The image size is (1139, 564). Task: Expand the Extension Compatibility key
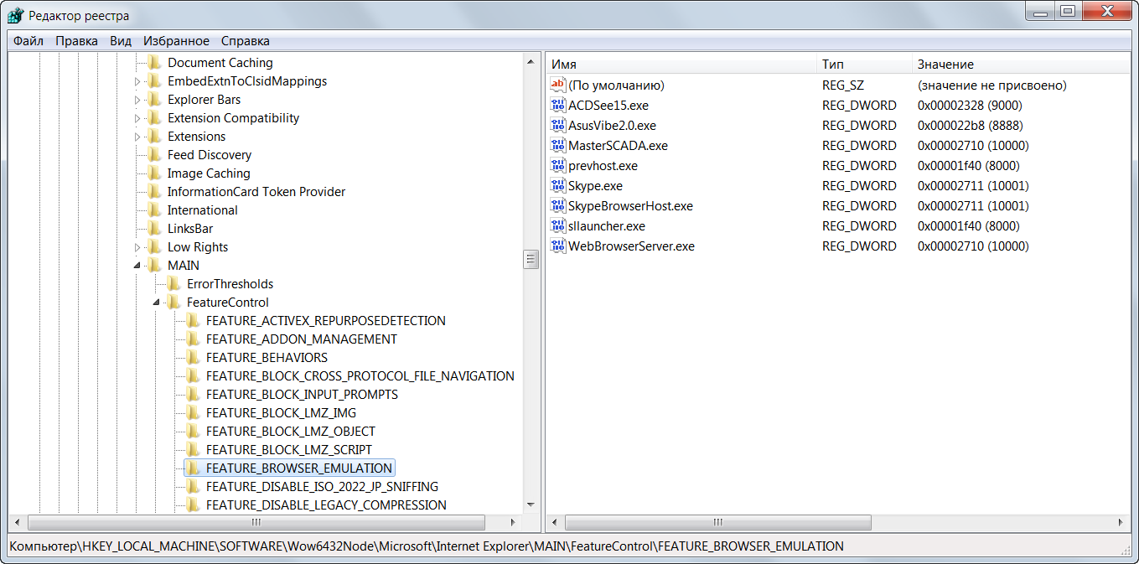tap(137, 118)
